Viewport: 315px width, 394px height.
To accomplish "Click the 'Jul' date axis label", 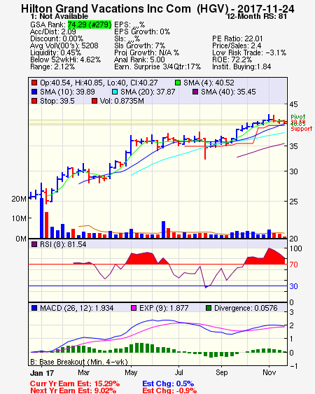I will (178, 372).
